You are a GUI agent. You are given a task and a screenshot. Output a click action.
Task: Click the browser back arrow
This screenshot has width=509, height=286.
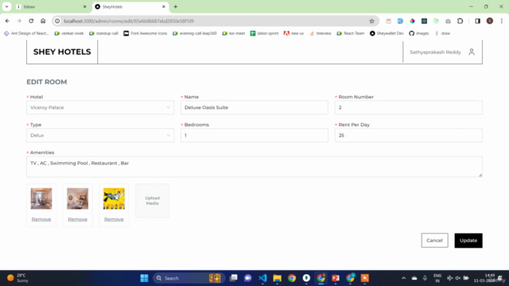pyautogui.click(x=7, y=21)
